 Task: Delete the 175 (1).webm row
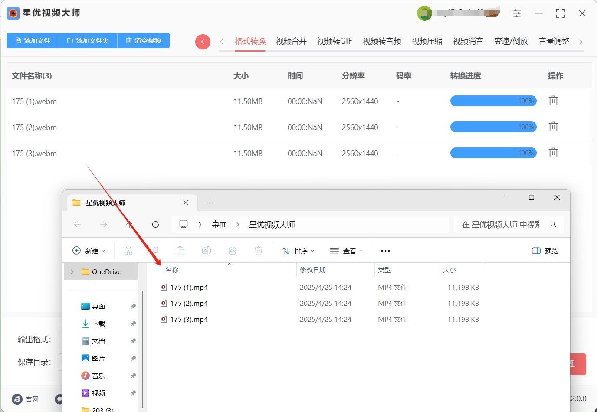coord(553,101)
